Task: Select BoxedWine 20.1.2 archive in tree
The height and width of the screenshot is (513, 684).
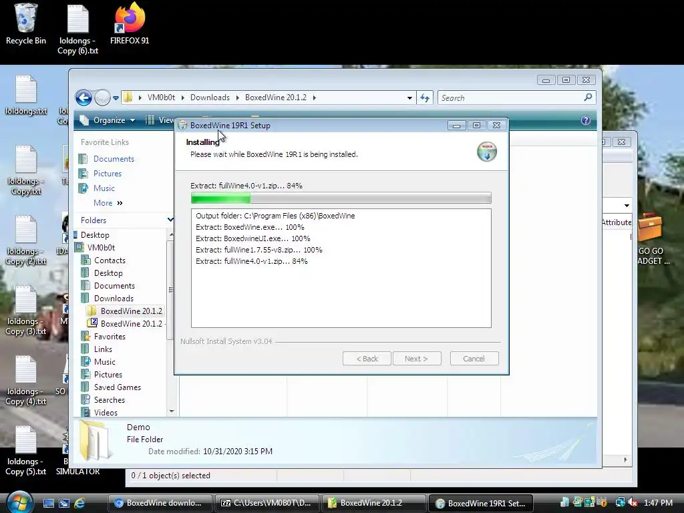Action: click(131, 324)
